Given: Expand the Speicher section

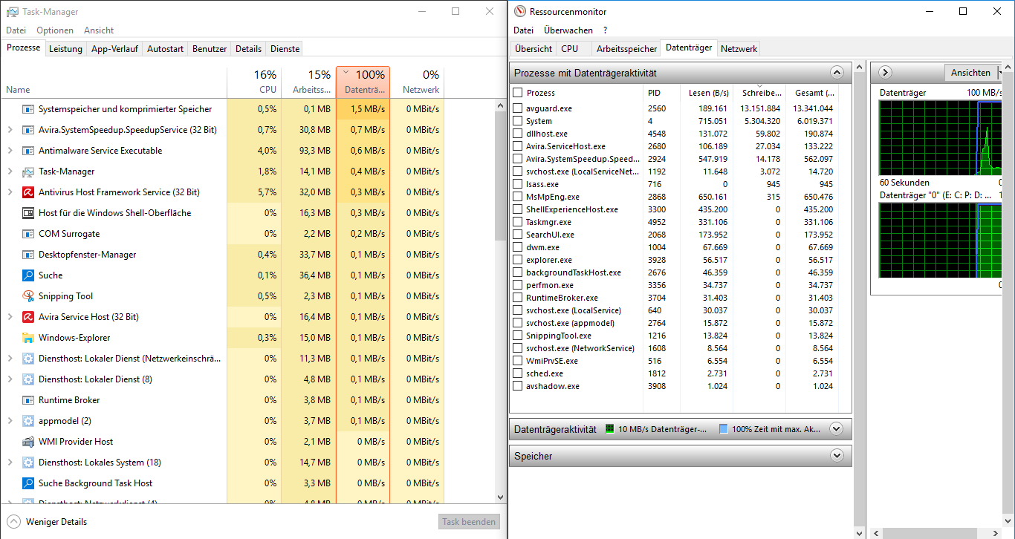Looking at the screenshot, I should pos(837,456).
